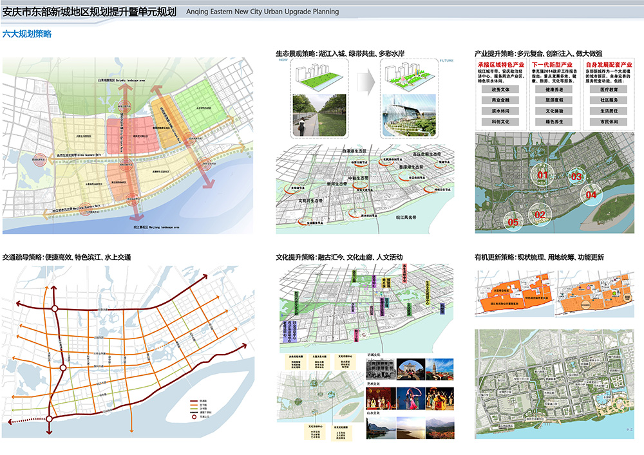Click the grey '科创文化' box
The width and height of the screenshot is (644, 455).
[500, 122]
